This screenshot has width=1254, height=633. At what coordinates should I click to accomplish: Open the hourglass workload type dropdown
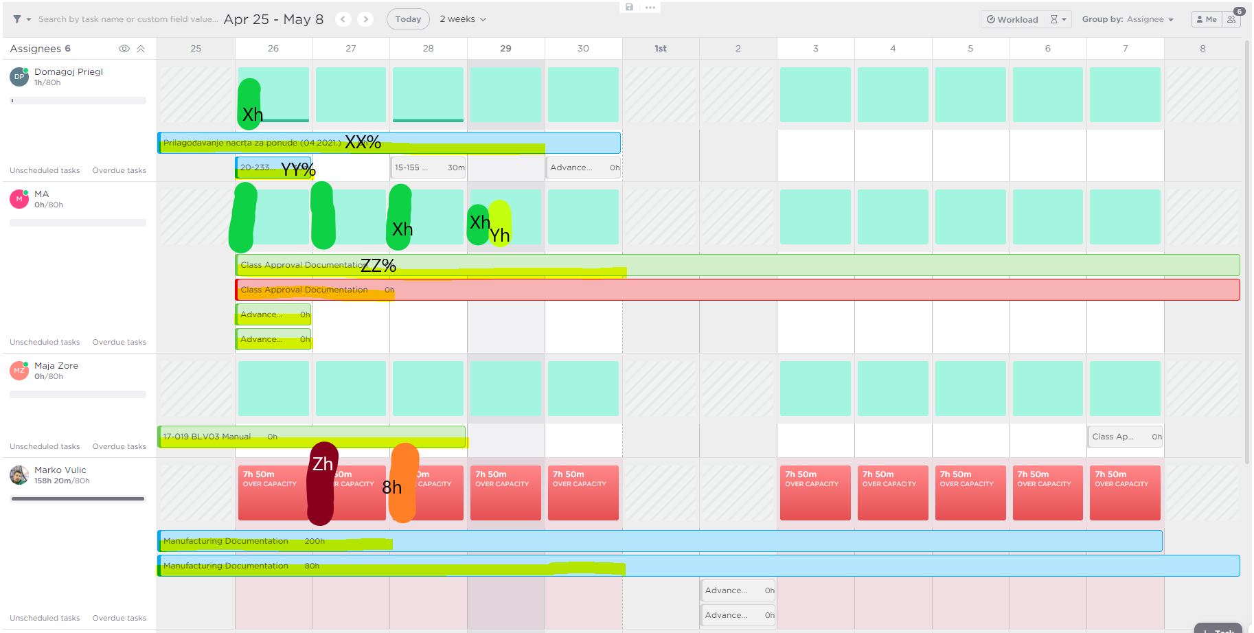(x=1058, y=19)
